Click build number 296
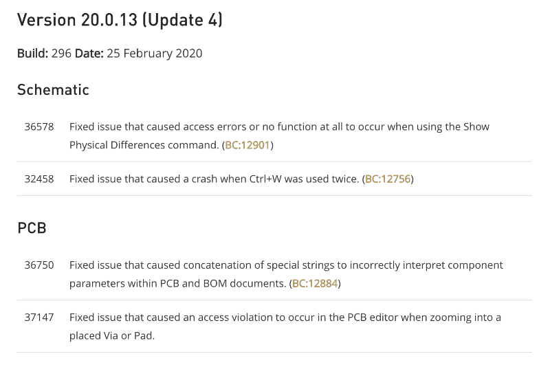 (61, 54)
